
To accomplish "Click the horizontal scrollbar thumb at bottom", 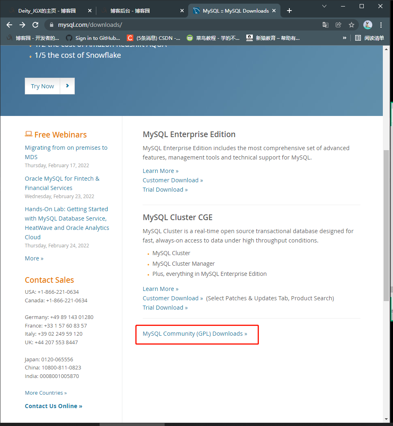I will pos(132,424).
